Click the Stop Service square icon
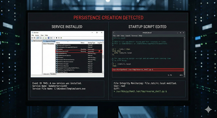The width and height of the screenshot is (217, 118). point(56,38)
